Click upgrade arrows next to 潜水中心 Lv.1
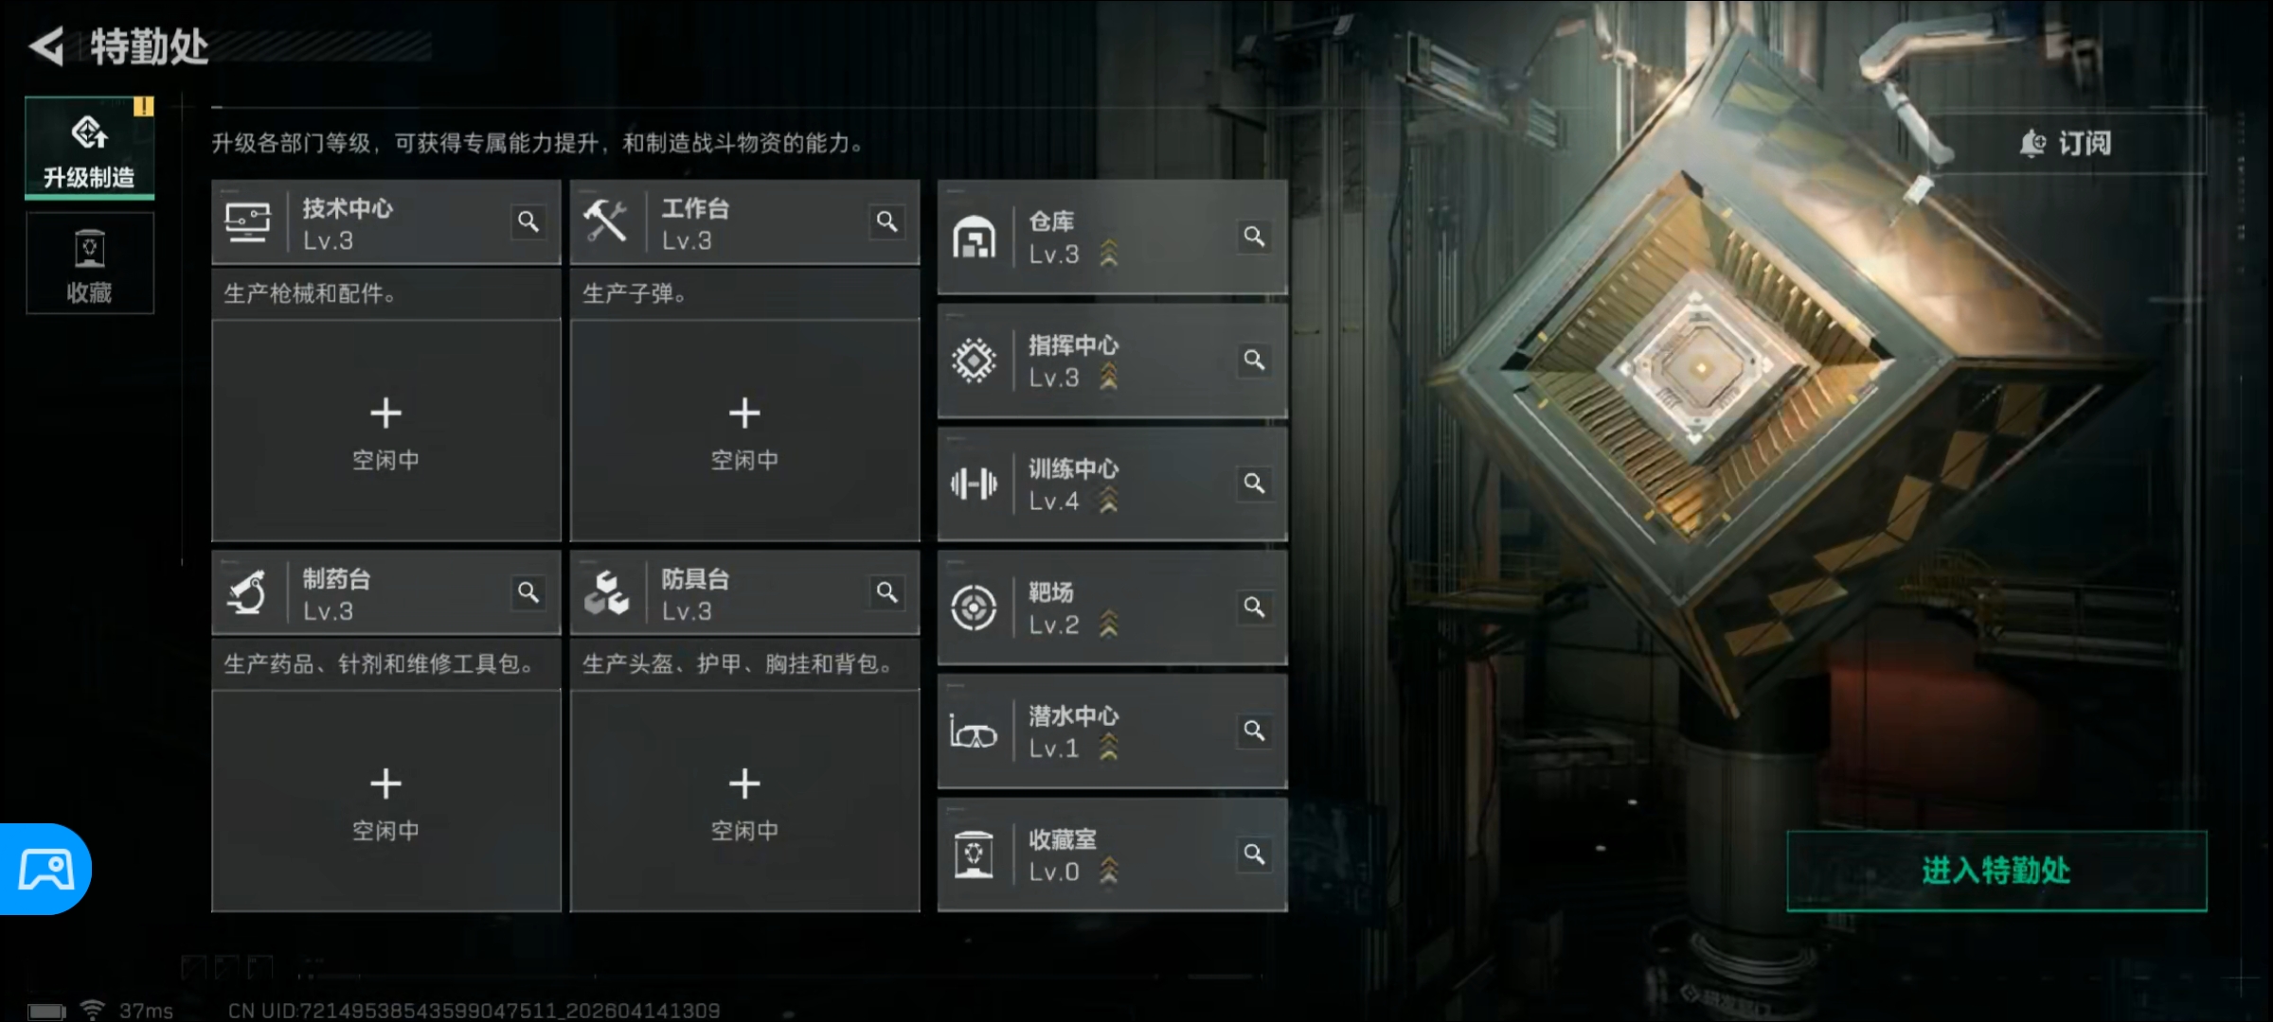The height and width of the screenshot is (1022, 2273). click(x=1109, y=748)
